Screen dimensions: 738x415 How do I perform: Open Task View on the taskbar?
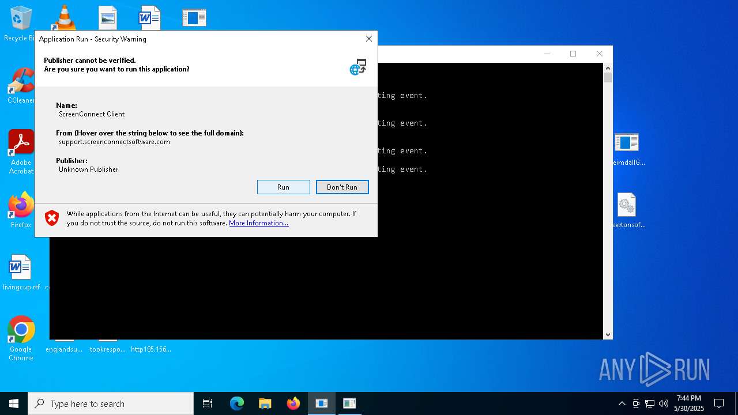pos(208,403)
